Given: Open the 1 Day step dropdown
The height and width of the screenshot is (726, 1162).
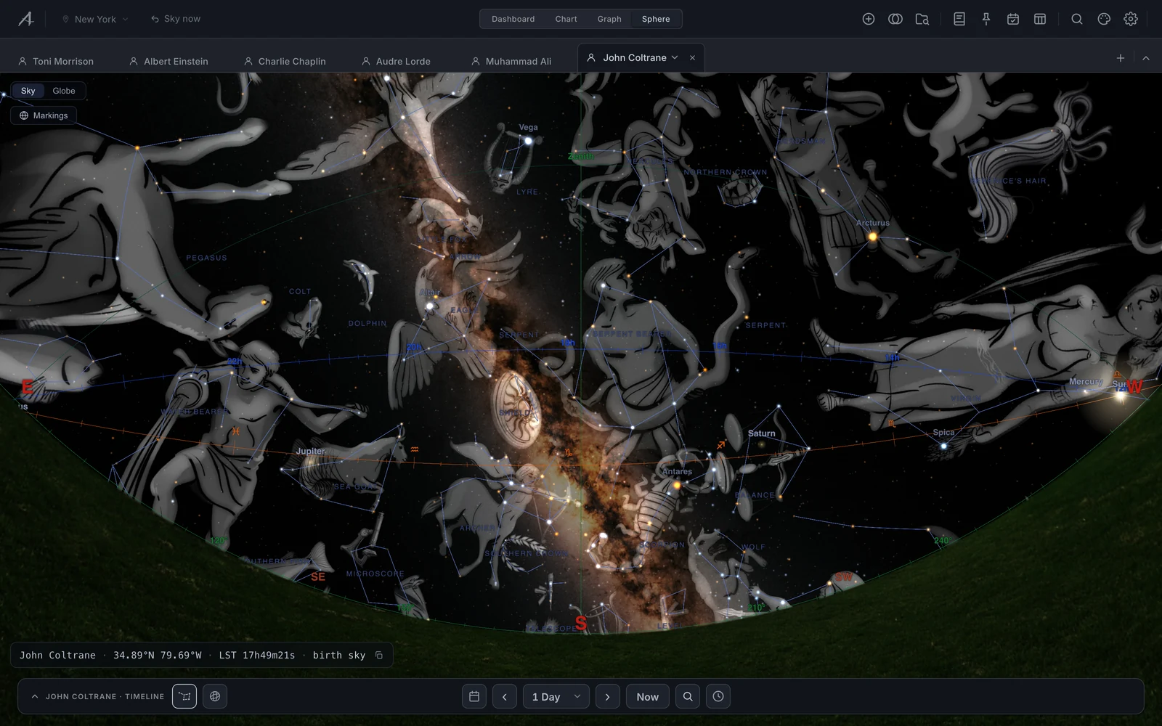Looking at the screenshot, I should (556, 696).
